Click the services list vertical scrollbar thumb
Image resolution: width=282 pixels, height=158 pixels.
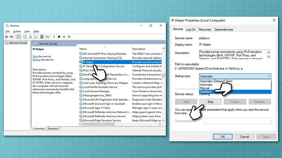coord(163,75)
